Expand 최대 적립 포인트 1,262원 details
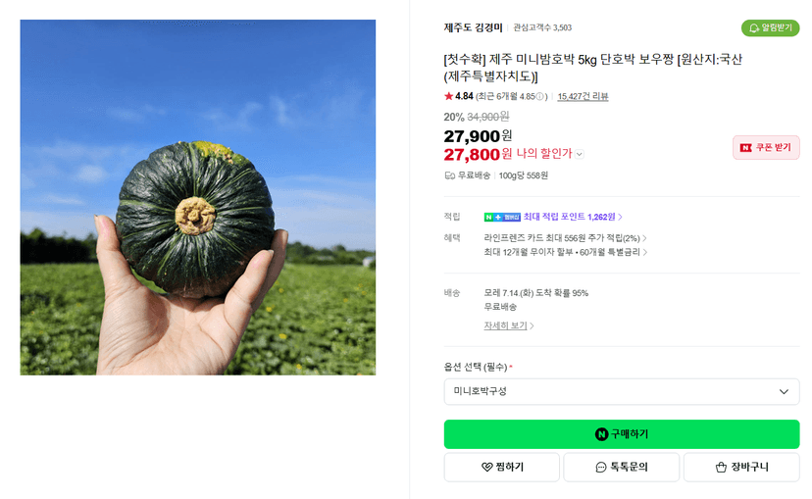The image size is (812, 499). pyautogui.click(x=573, y=217)
